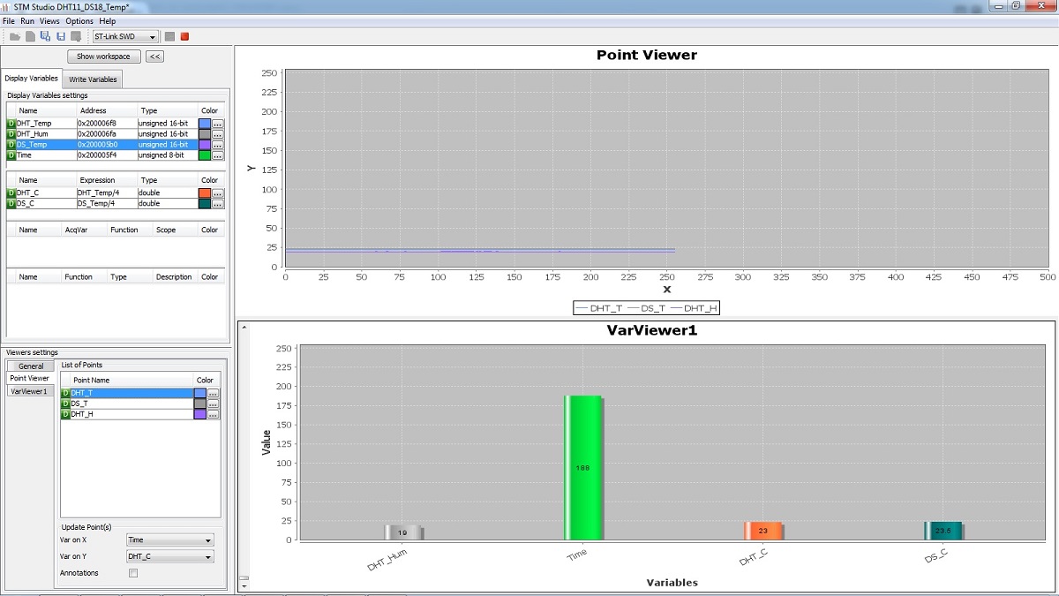This screenshot has width=1059, height=596.
Task: Click the grayed start acquisition square icon
Action: (169, 36)
